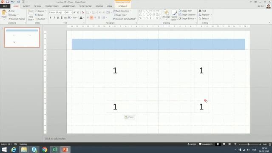The image size is (272, 153).
Task: Increase the font size
Action: [74, 12]
